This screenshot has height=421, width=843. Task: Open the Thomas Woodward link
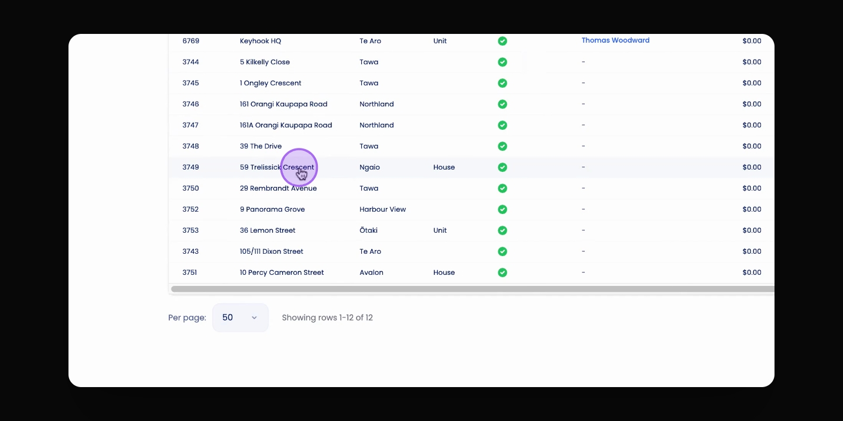[615, 40]
